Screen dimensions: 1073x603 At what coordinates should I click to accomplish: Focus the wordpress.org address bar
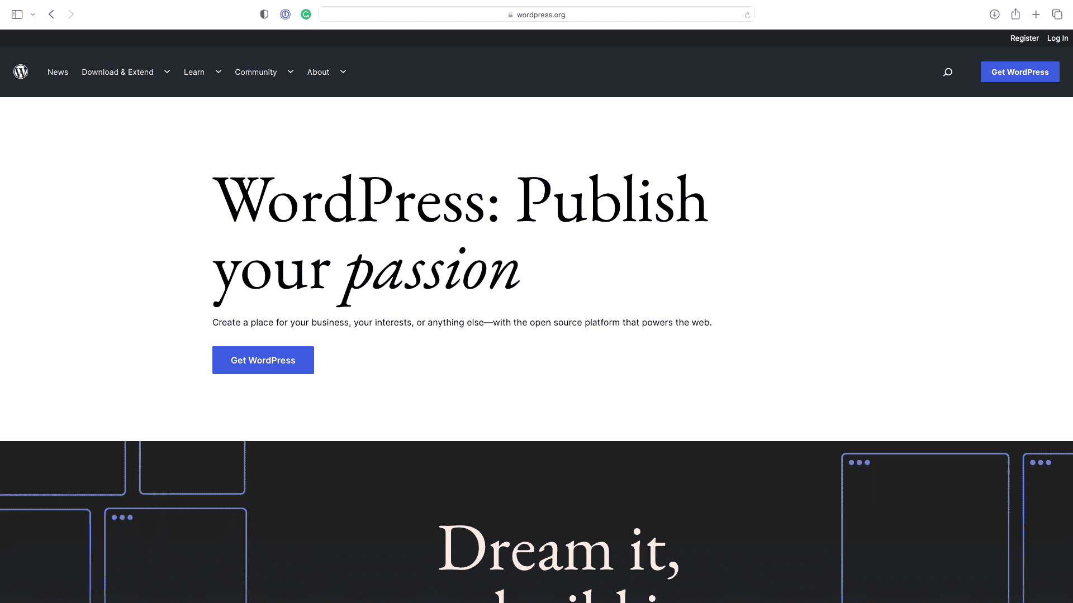(x=536, y=15)
